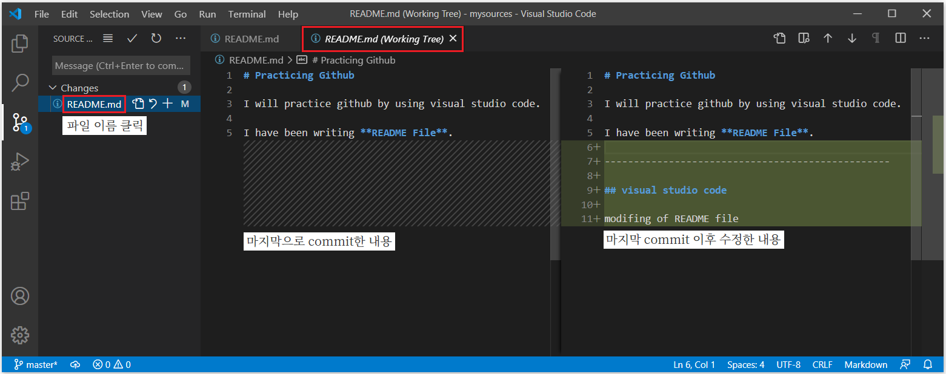Screen dimensions: 946x374
Task: Toggle whitespace trimming paragraph icon
Action: pyautogui.click(x=876, y=38)
